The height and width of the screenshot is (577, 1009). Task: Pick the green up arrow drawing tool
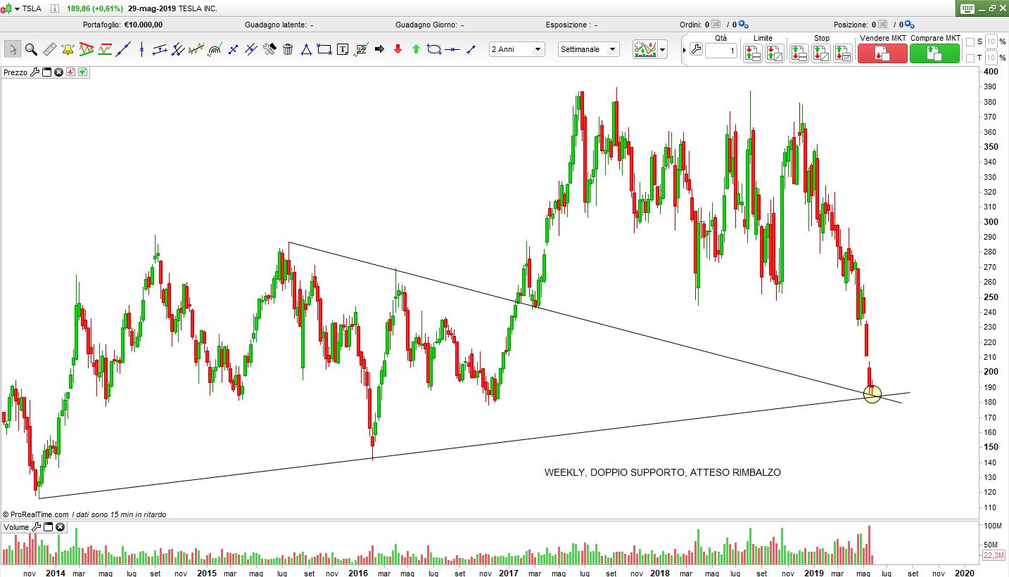tap(416, 49)
